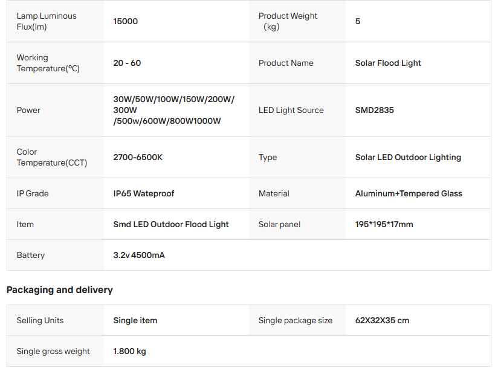Viewport: 498px width, 377px height.
Task: Click the Battery 3.2v 4500mA value
Action: 139,255
